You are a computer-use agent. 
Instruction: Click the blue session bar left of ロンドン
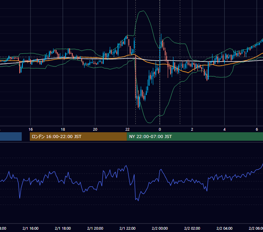click(11, 136)
